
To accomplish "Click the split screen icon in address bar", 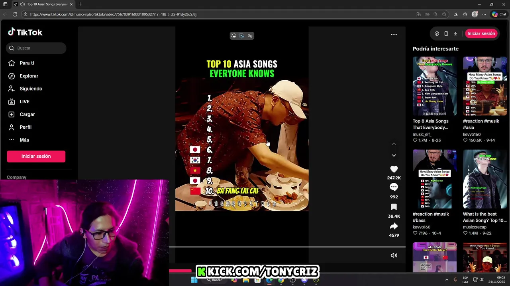I will (418, 14).
